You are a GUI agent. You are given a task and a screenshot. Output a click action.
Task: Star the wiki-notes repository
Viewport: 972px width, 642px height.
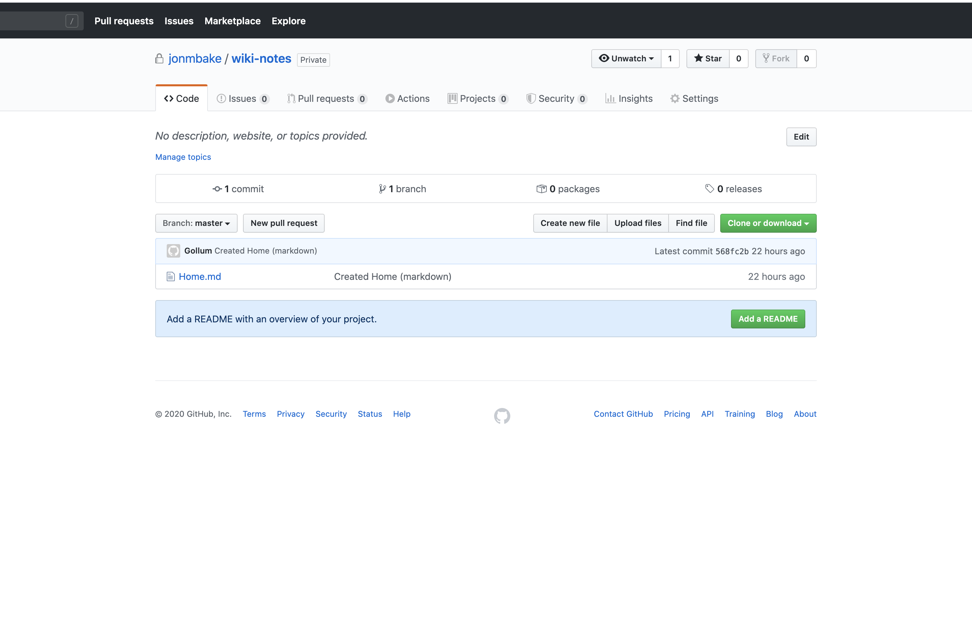[708, 59]
